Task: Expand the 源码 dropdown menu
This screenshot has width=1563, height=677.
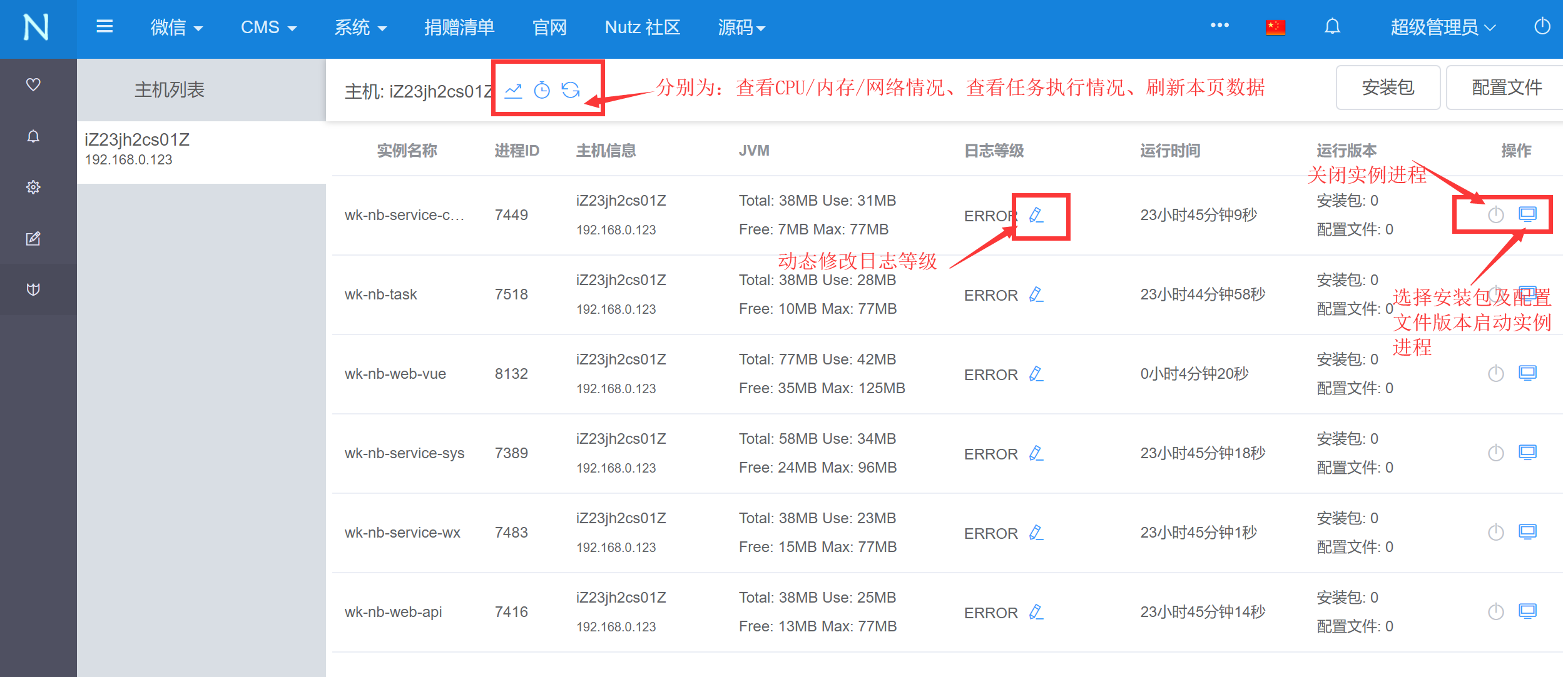Action: (x=741, y=28)
